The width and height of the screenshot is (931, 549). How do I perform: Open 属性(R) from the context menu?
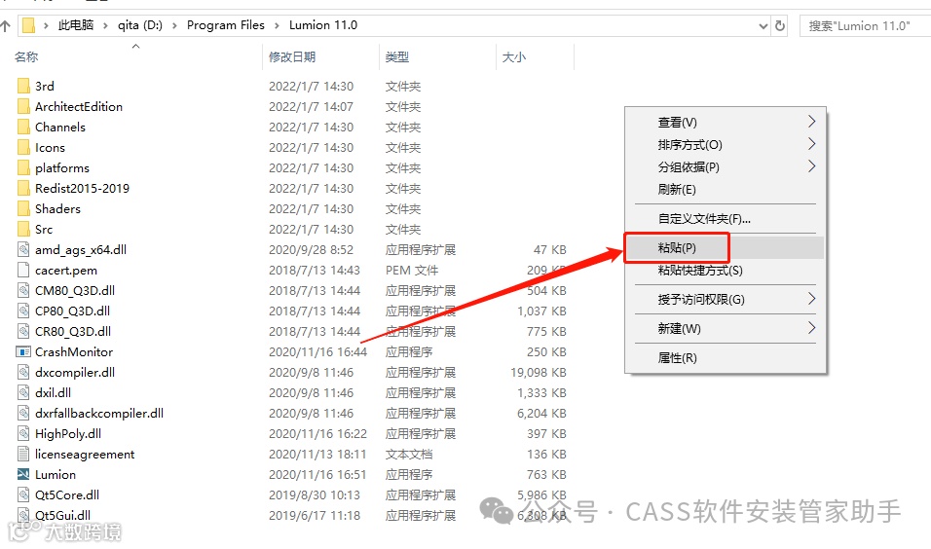coord(678,358)
